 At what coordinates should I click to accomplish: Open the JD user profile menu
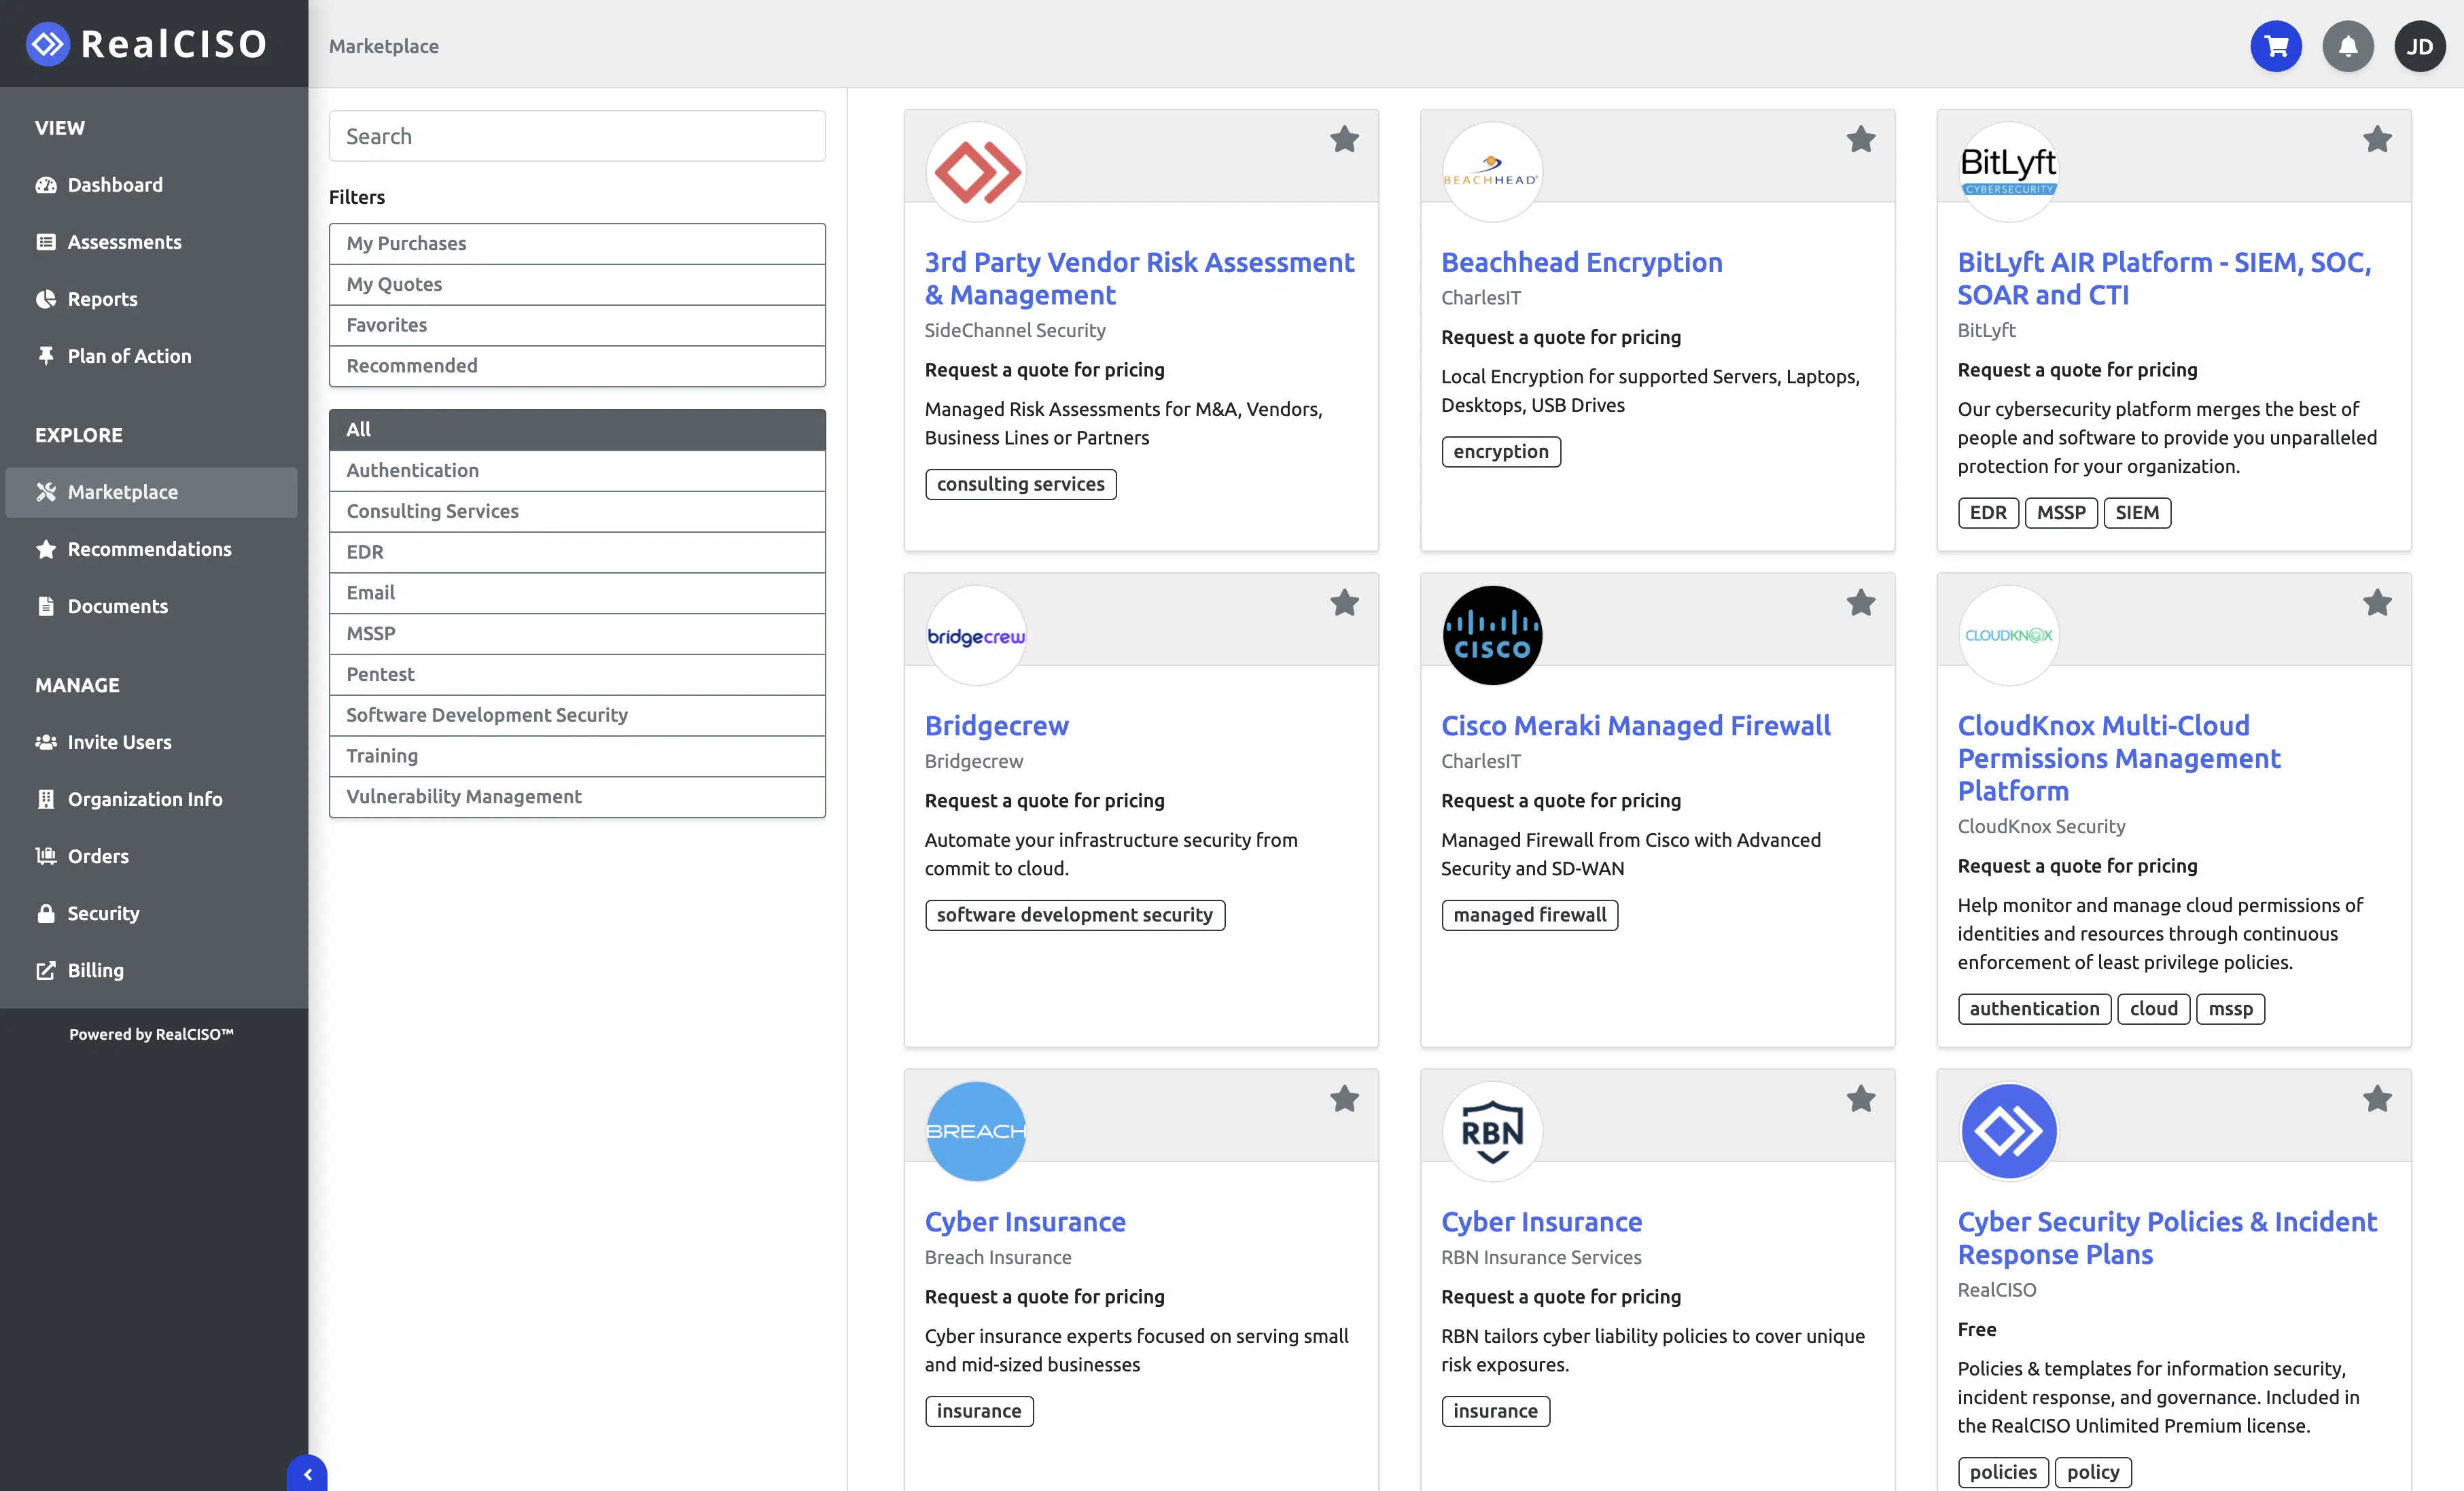click(x=2420, y=46)
